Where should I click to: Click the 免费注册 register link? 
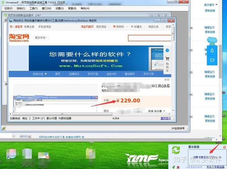pos(29,26)
